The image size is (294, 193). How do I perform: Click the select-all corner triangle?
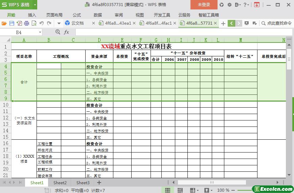(8, 40)
